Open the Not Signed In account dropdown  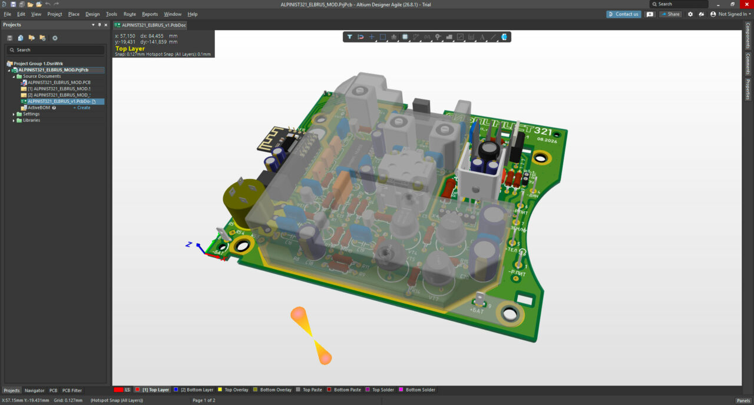tap(730, 14)
